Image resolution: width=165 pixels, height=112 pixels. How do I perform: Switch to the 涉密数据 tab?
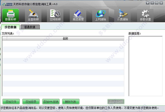pyautogui.click(x=10, y=27)
